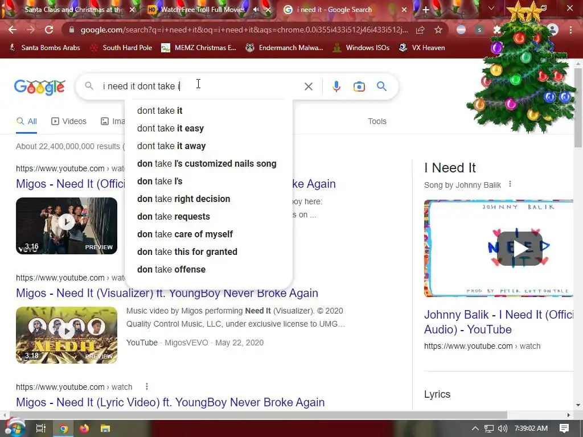583x437 pixels.
Task: Choose suggestion 'dont take it away'
Action: pos(208,146)
